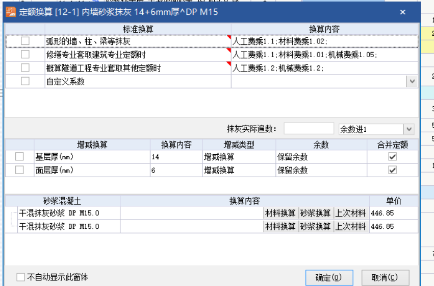Confirm with the 确定(O) button
The height and width of the screenshot is (286, 434).
[329, 277]
